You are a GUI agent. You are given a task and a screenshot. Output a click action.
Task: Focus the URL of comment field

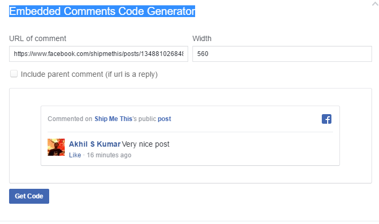point(98,54)
